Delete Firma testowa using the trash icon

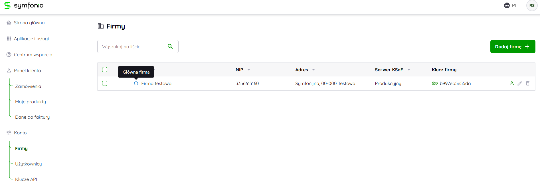tap(527, 83)
